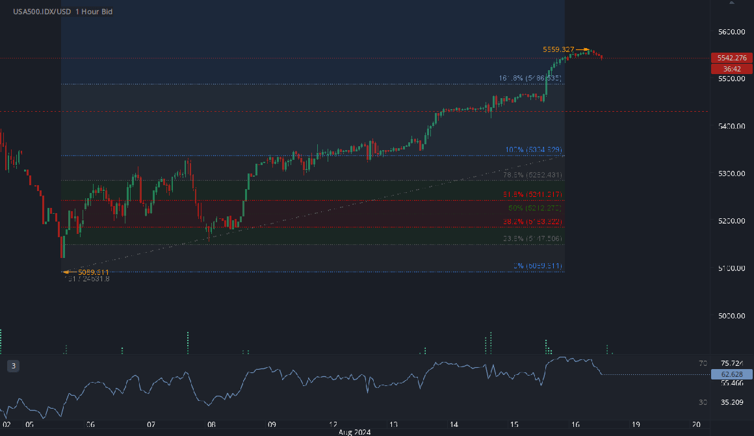This screenshot has width=754, height=436.
Task: Click the orange arrow beside the 5559.327 high
Action: (582, 49)
